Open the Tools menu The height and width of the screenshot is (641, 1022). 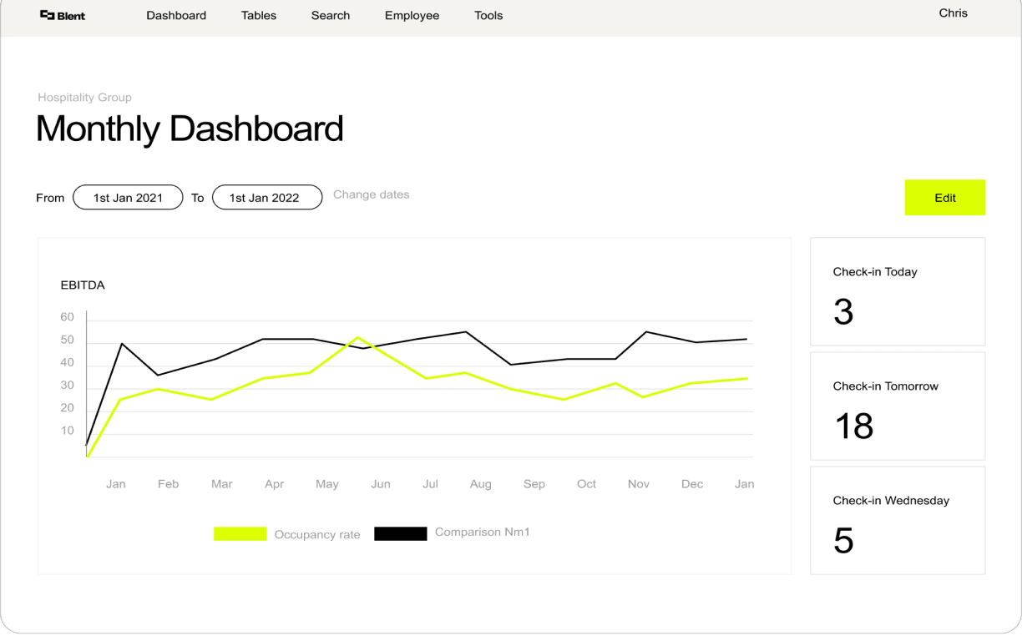[x=488, y=15]
